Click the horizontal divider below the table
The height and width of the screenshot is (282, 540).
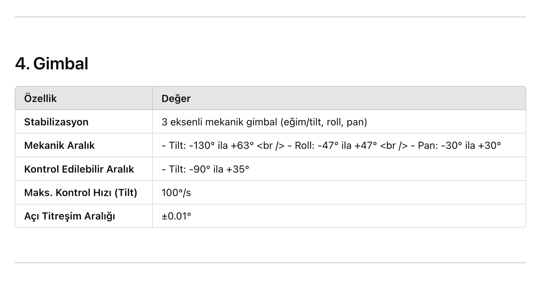(x=270, y=263)
